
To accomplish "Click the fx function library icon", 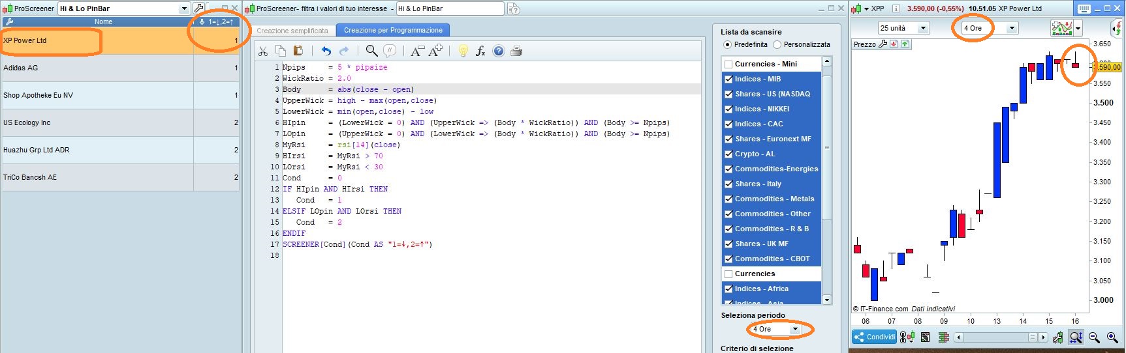I will (x=480, y=51).
